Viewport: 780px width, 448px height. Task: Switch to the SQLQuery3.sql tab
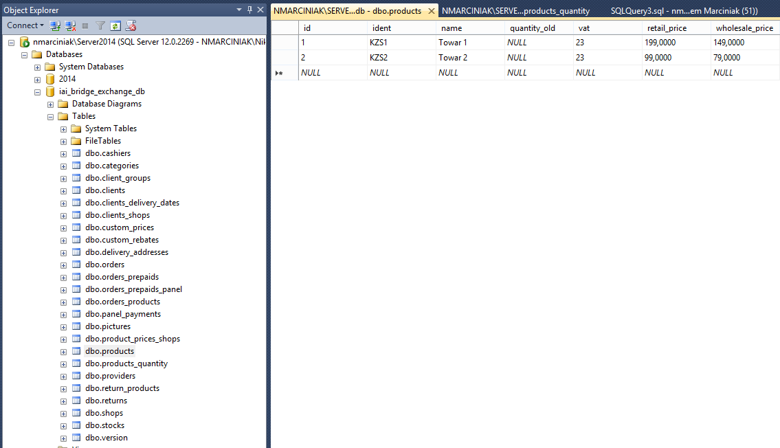click(x=684, y=11)
